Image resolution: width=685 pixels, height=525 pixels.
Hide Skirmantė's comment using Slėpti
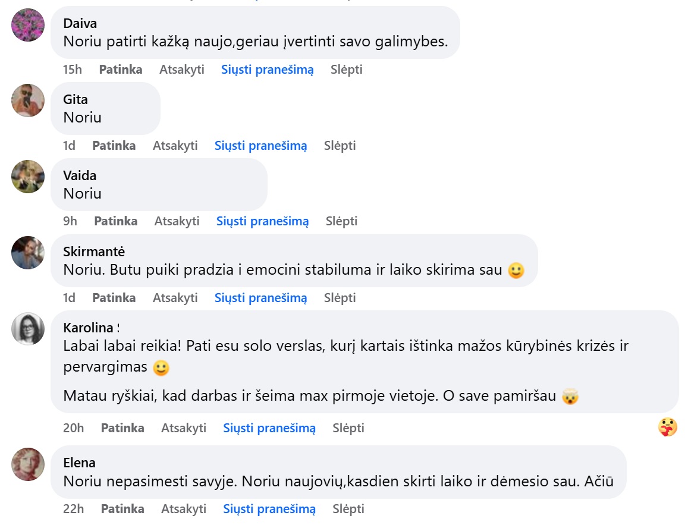(x=340, y=297)
